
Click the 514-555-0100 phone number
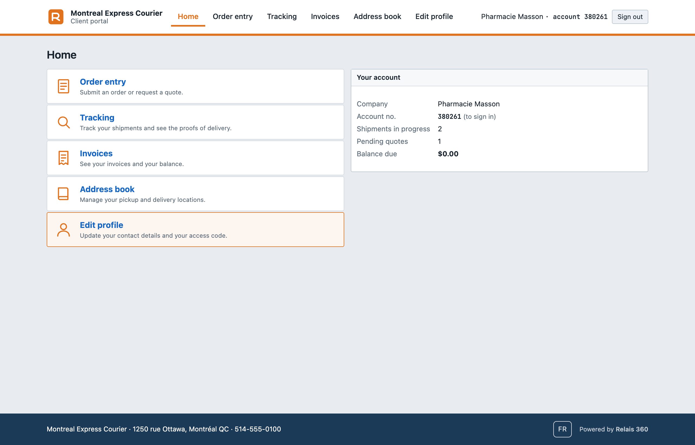[258, 429]
